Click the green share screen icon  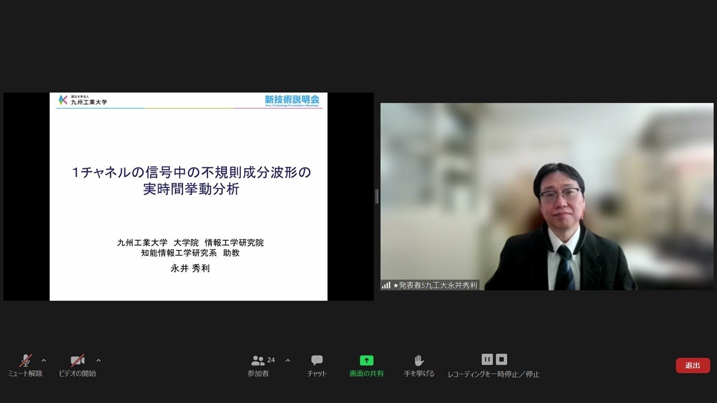coord(366,360)
